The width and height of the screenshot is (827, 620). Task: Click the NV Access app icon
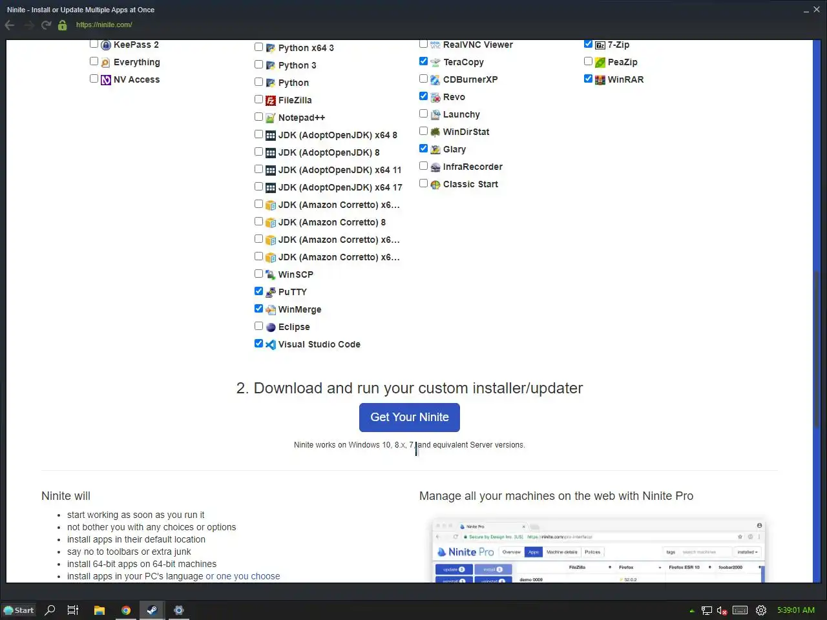click(x=106, y=80)
